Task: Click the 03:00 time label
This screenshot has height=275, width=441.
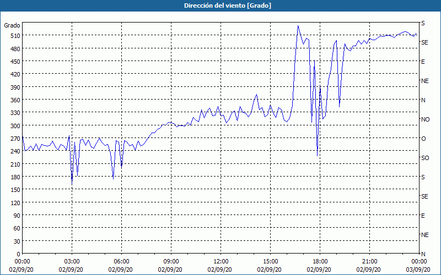Action: coord(72,262)
